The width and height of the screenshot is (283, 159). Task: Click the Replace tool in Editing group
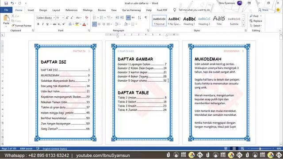pos(256,21)
